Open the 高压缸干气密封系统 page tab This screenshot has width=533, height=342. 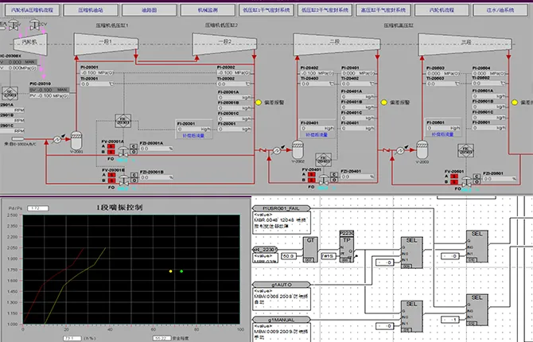(x=383, y=10)
